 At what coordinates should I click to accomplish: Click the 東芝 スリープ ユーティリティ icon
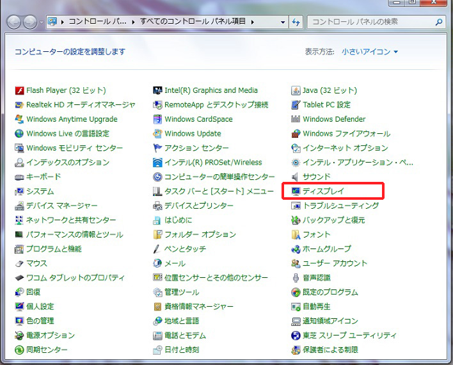click(x=296, y=336)
